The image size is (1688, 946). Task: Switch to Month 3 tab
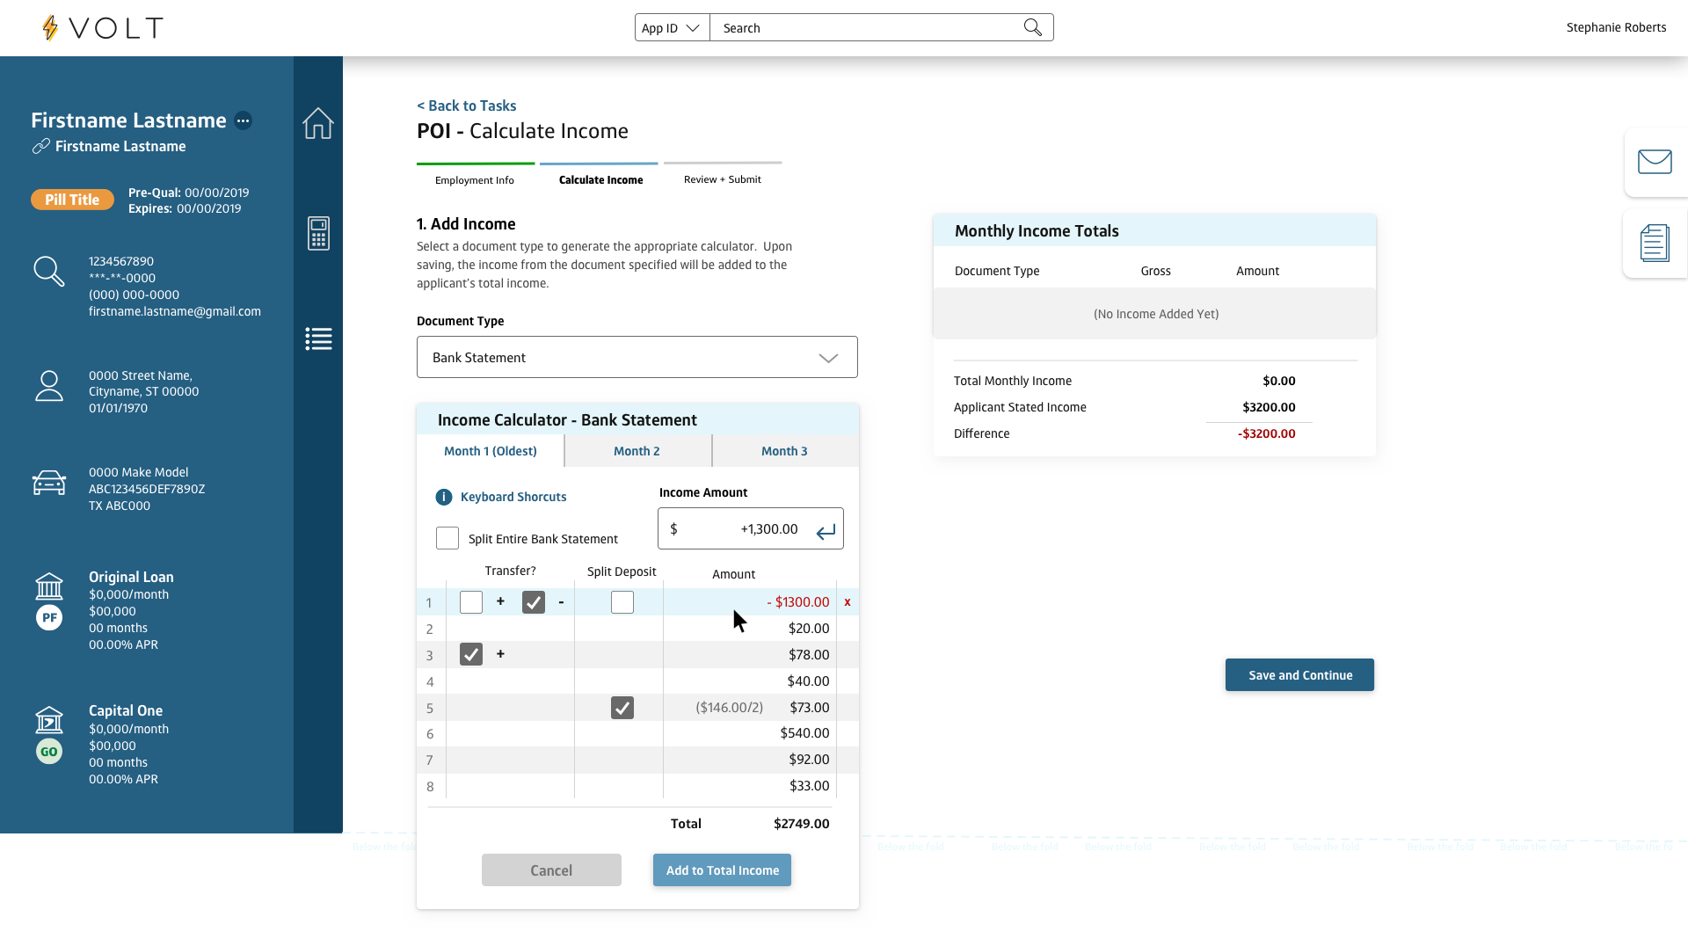[785, 451]
